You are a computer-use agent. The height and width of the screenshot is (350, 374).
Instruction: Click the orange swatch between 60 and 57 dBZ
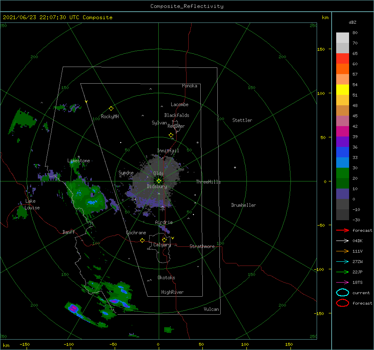(342, 69)
